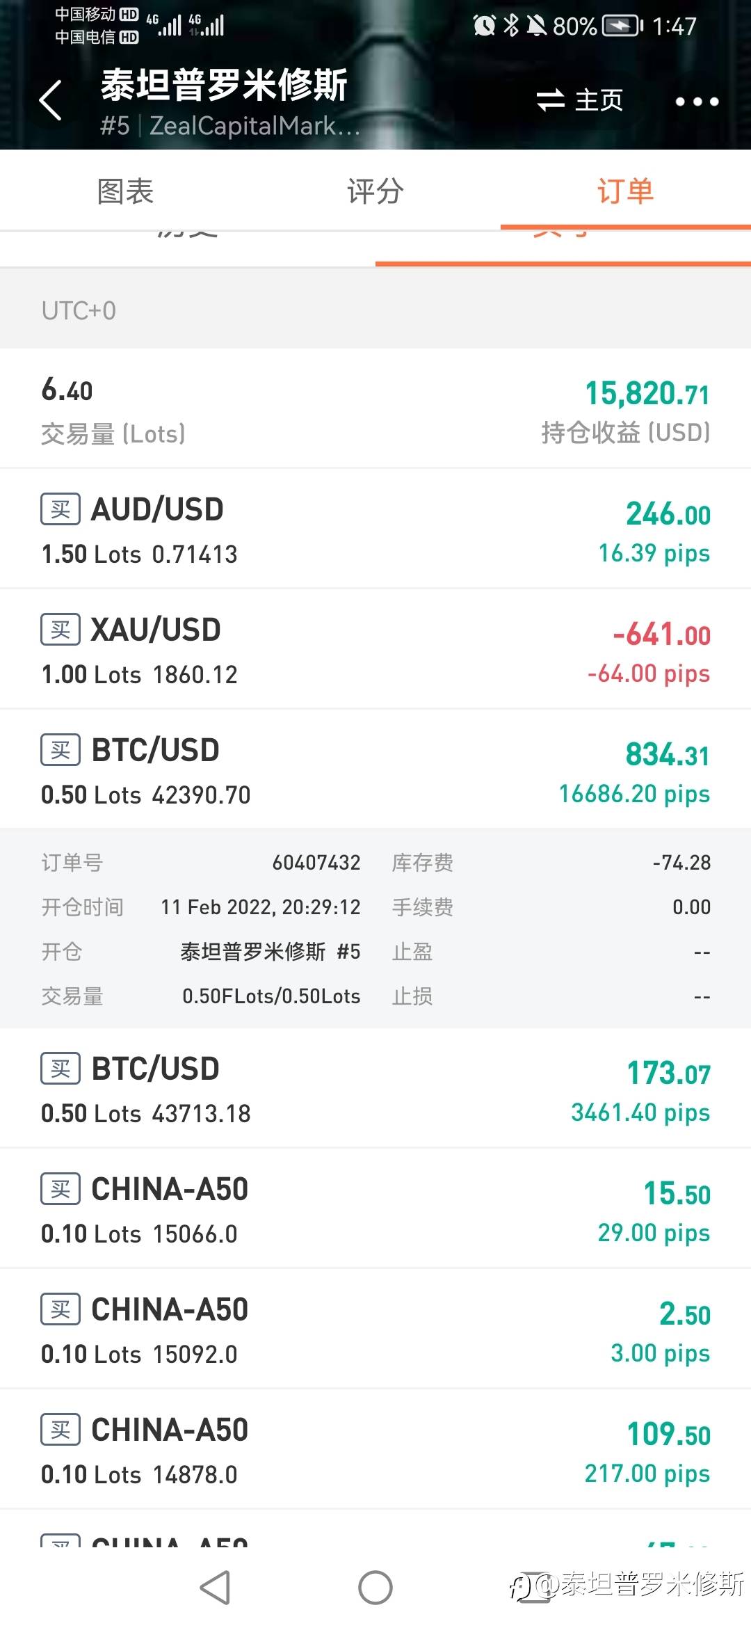Tap the back arrow icon
Image resolution: width=751 pixels, height=1628 pixels.
click(50, 100)
